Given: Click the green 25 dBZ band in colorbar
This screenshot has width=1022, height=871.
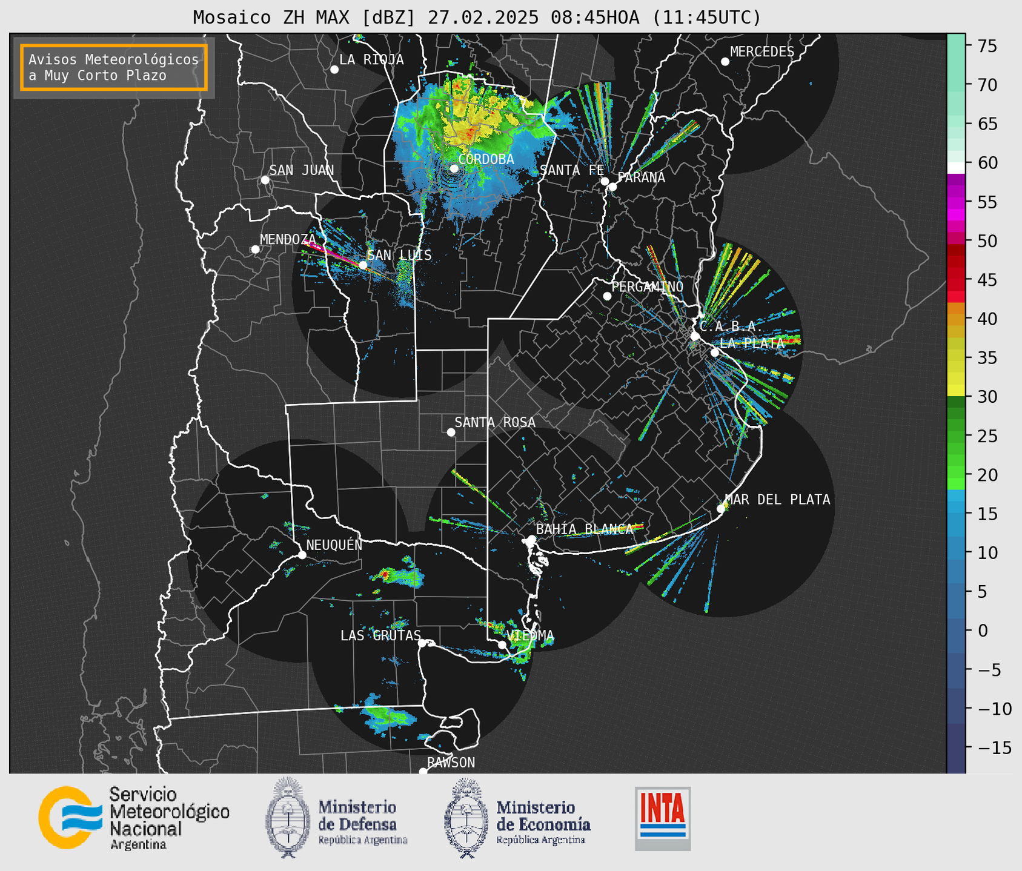Looking at the screenshot, I should click(x=956, y=435).
